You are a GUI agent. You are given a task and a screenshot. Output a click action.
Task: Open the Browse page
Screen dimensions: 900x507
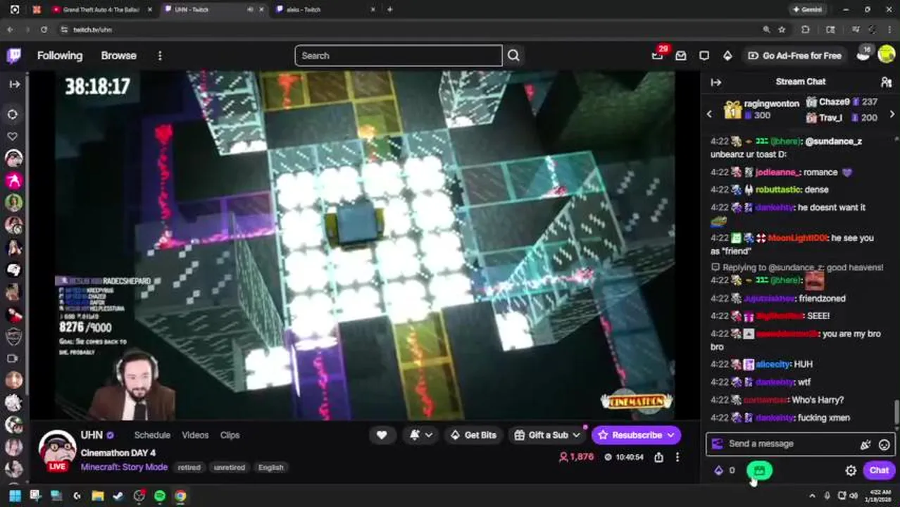click(118, 56)
